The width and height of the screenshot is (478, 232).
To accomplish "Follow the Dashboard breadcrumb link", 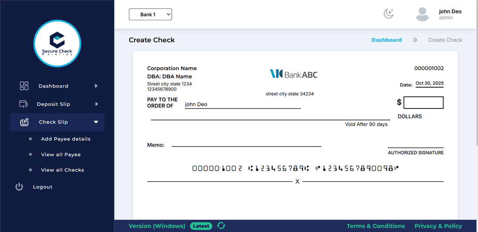I will click(386, 40).
